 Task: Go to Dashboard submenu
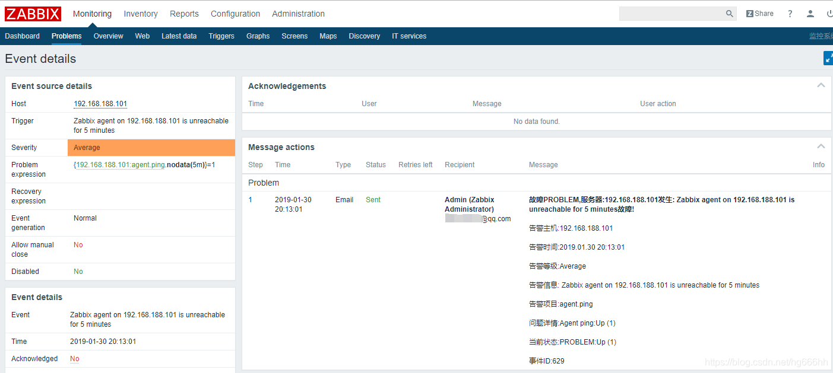(x=23, y=36)
